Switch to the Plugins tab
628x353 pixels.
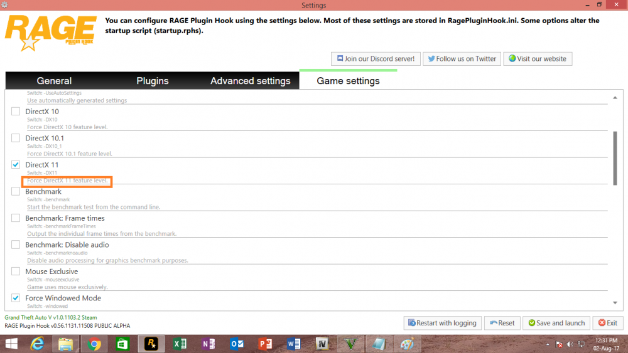(x=152, y=81)
